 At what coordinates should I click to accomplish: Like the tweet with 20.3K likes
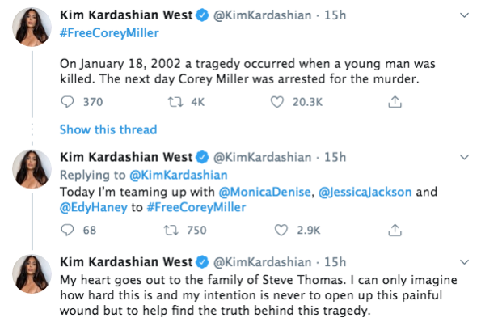(277, 102)
